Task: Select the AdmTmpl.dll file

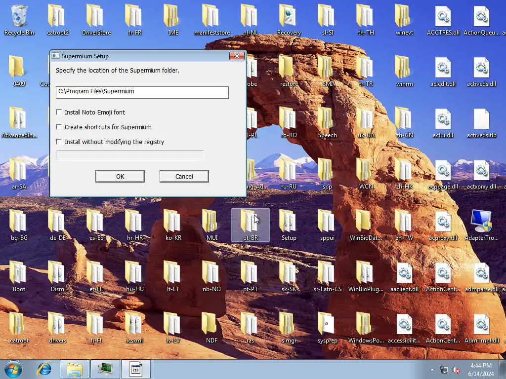Action: pos(481,328)
